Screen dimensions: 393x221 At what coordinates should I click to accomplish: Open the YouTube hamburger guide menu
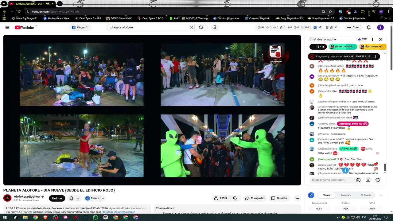tap(7, 27)
